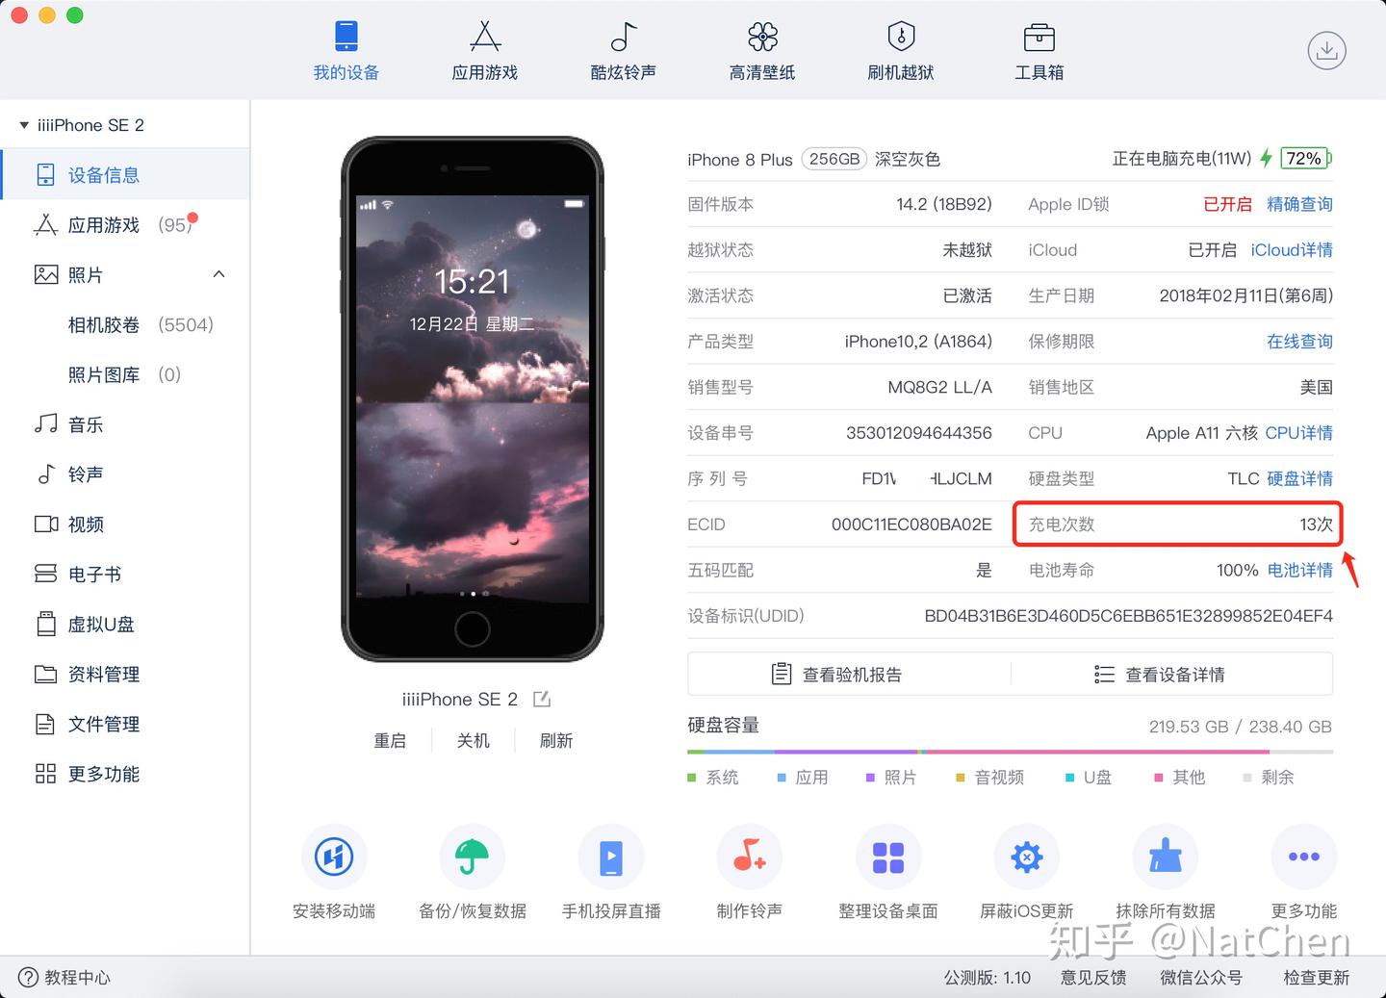The image size is (1386, 998).
Task: Click 在线查询 for warranty period
Action: pos(1299,342)
